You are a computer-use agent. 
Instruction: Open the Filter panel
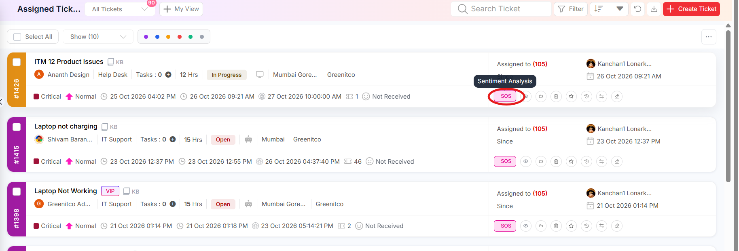pyautogui.click(x=571, y=9)
